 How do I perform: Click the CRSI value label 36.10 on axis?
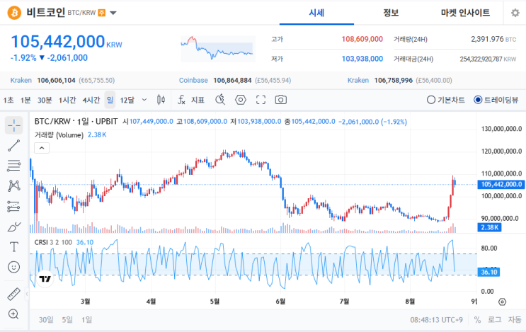tap(488, 272)
